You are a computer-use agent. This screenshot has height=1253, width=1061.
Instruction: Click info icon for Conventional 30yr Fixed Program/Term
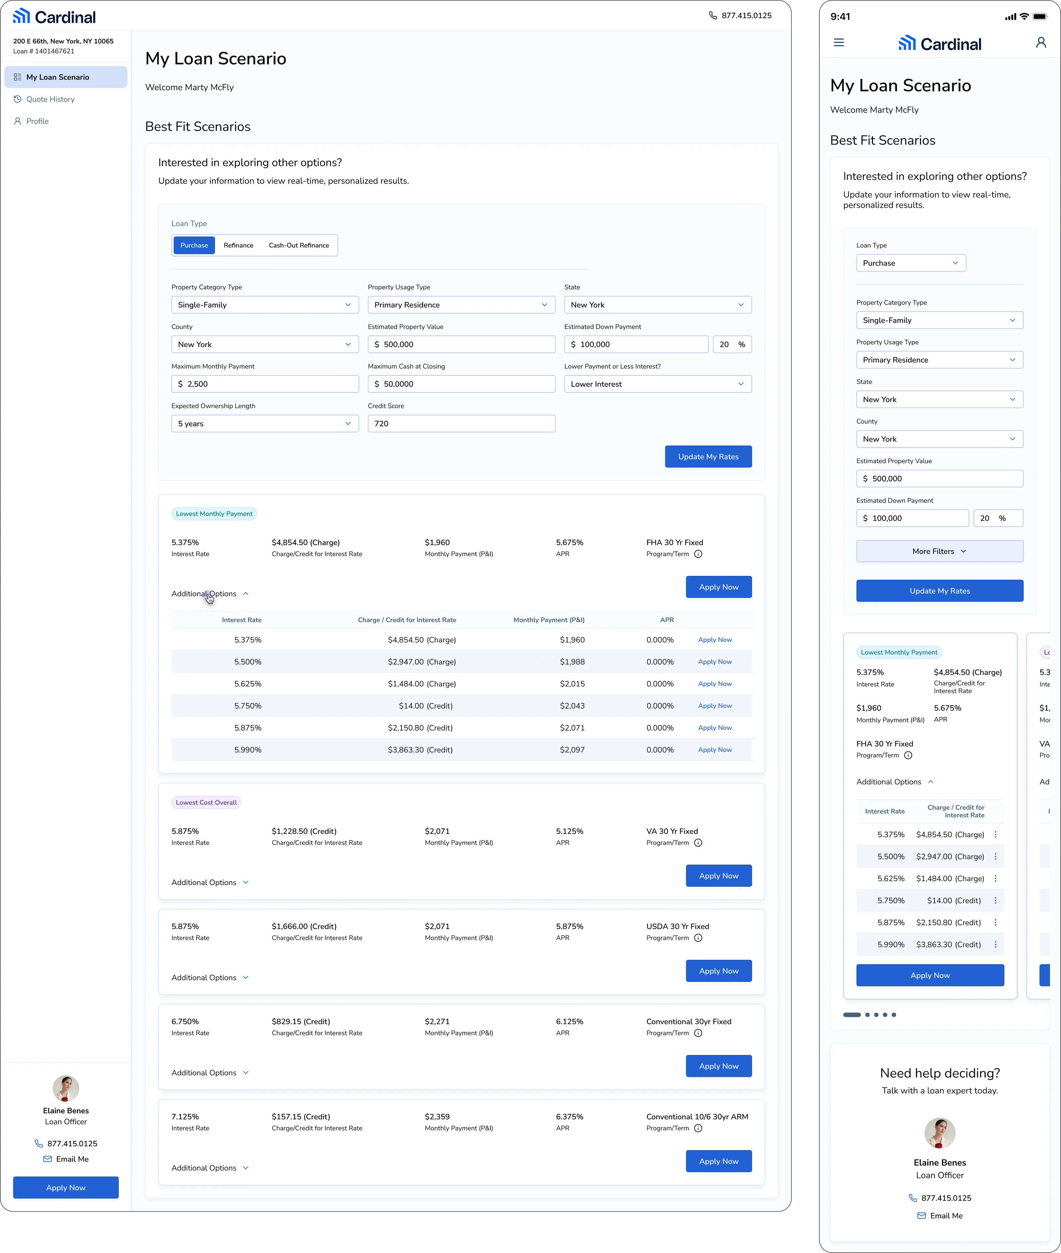(698, 1033)
